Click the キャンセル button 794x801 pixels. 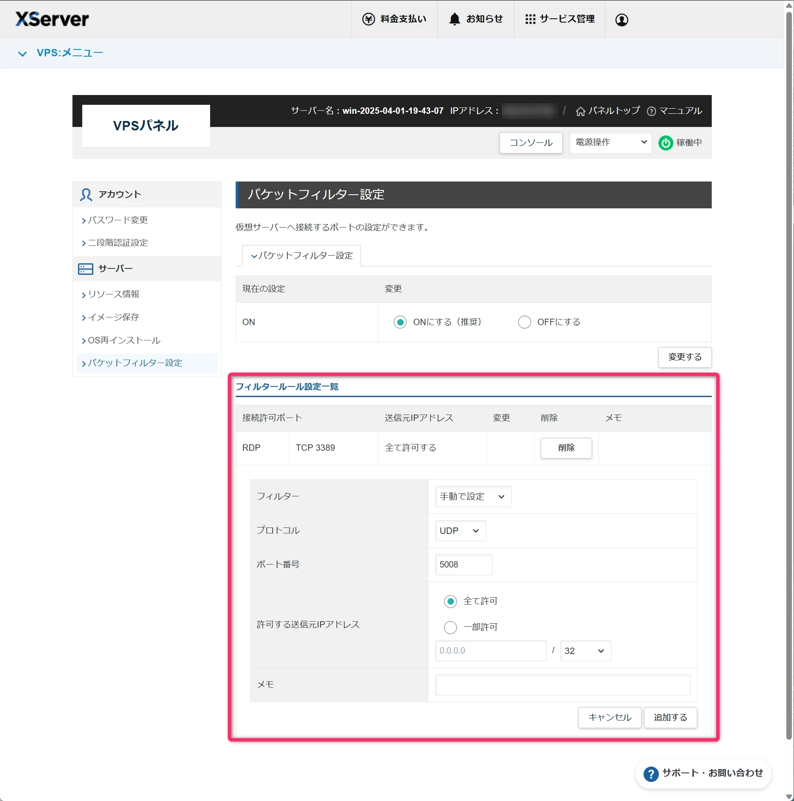pos(609,717)
